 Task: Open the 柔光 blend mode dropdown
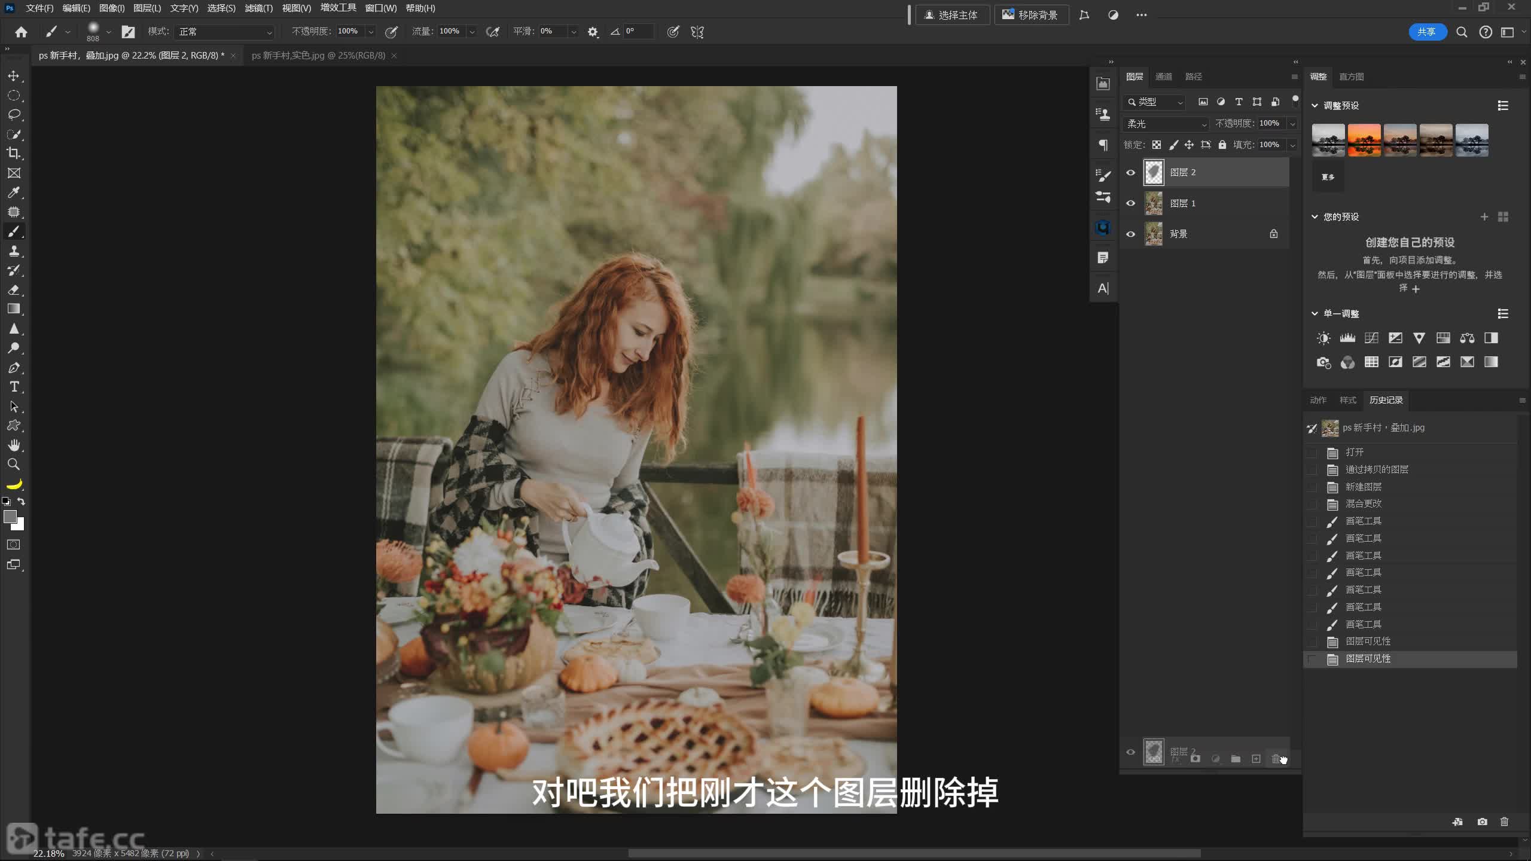(x=1166, y=124)
